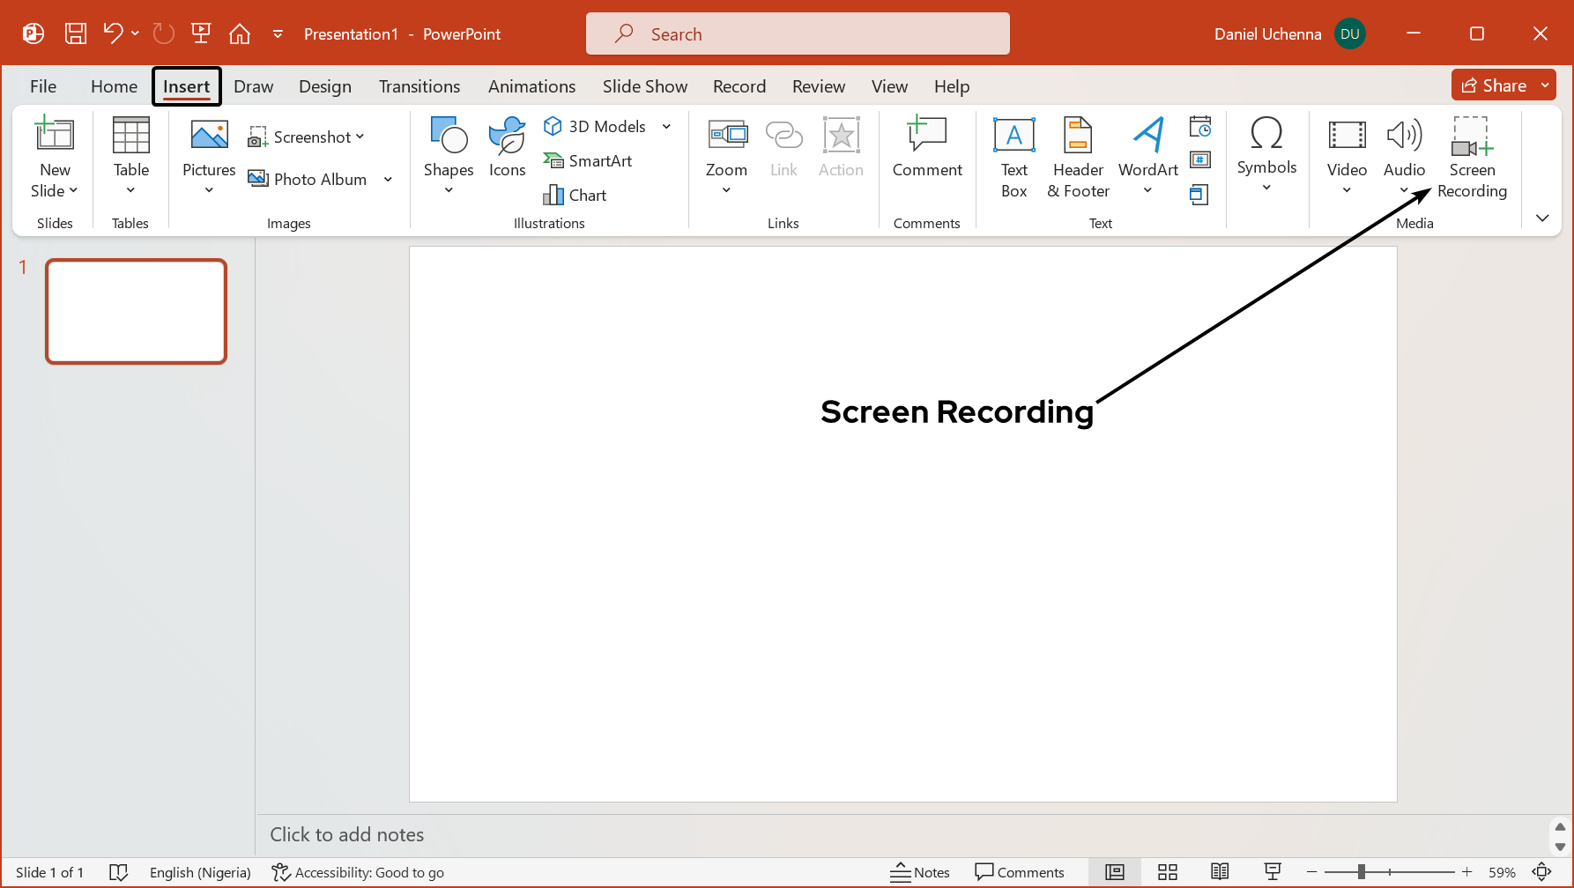Expand the 3D Models dropdown arrow
Viewport: 1574px width, 888px height.
[x=666, y=126]
